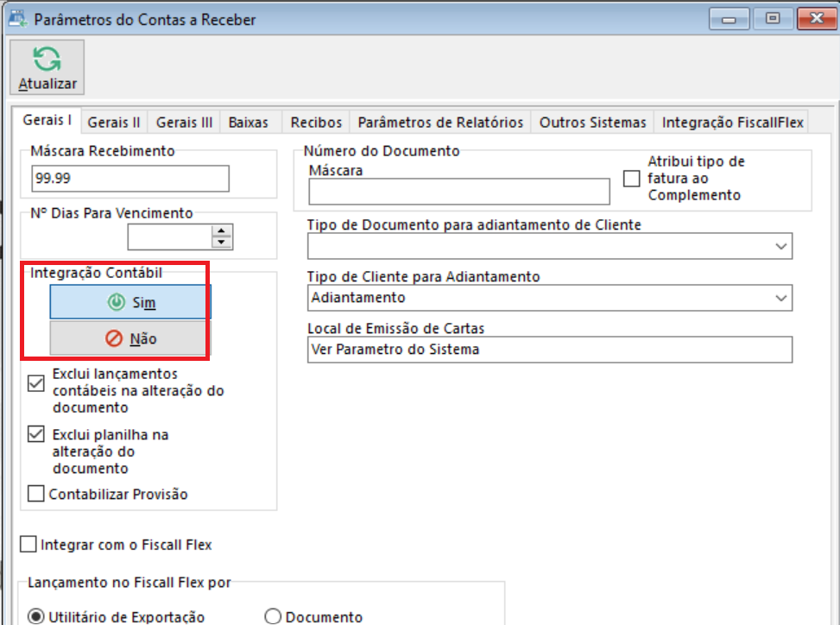Increase Nº Dias Para Vencimento with the up arrow
This screenshot has height=625, width=840.
pyautogui.click(x=222, y=230)
